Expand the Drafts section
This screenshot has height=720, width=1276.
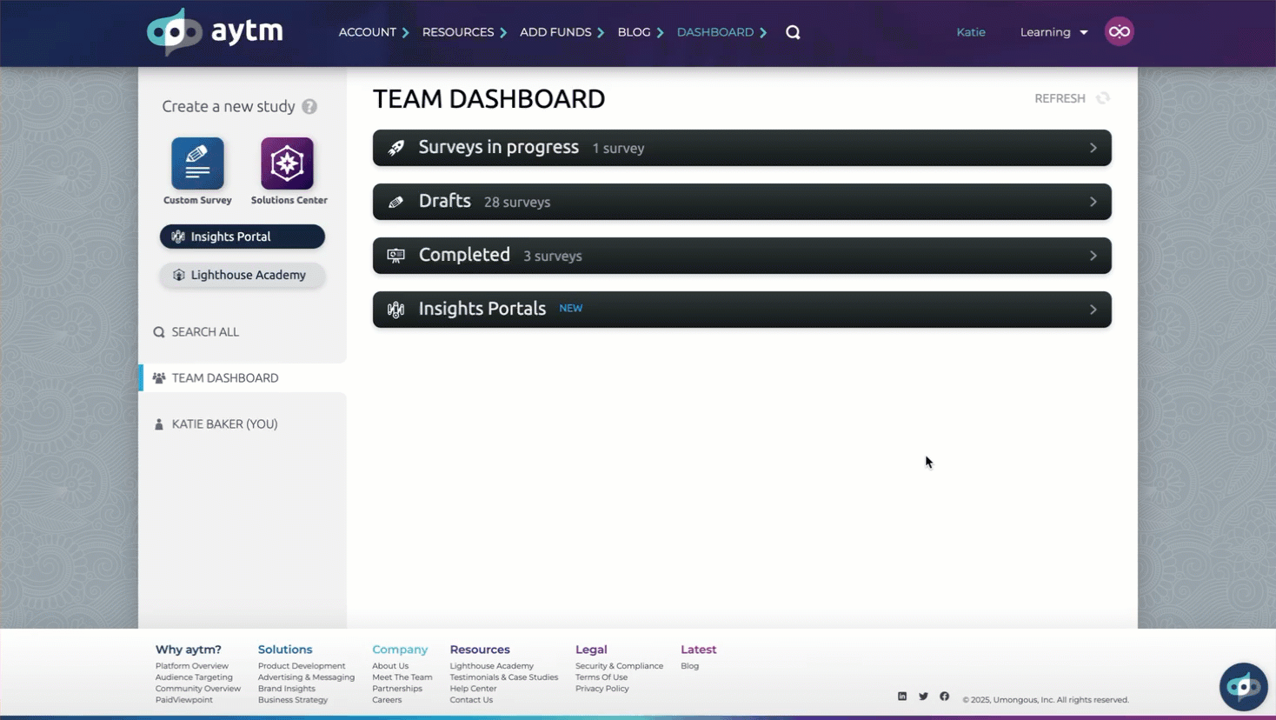point(741,202)
